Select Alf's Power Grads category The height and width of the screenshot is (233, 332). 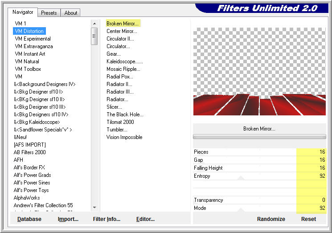[x=33, y=175]
